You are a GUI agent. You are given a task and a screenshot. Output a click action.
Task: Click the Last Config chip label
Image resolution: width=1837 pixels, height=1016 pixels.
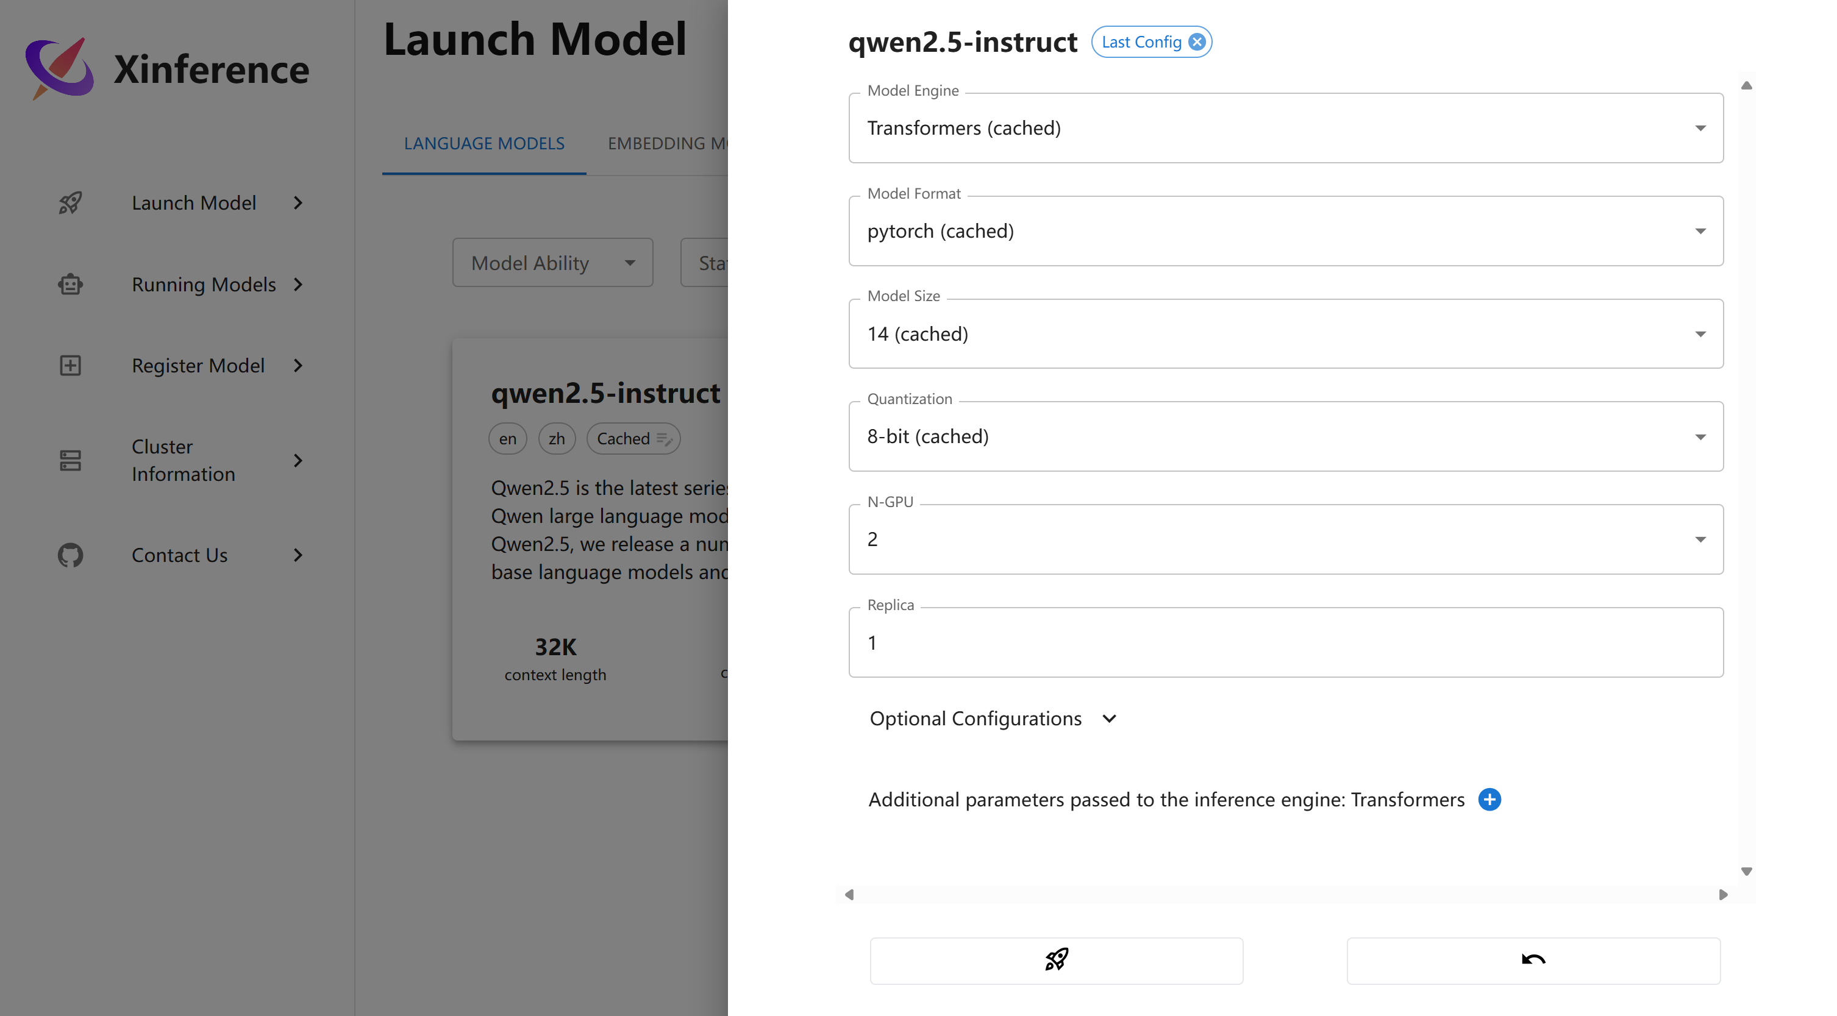[1141, 42]
